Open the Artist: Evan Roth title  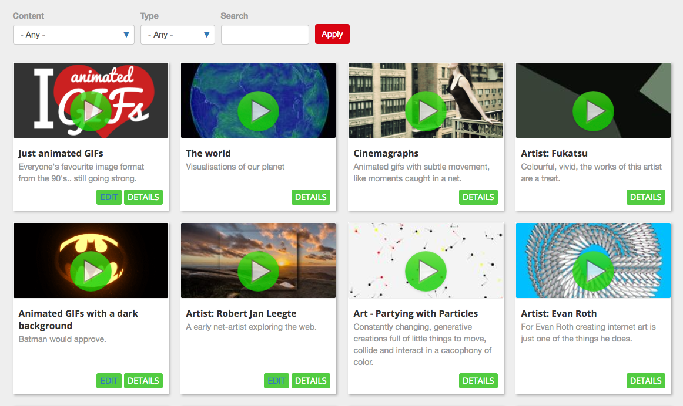pos(559,313)
